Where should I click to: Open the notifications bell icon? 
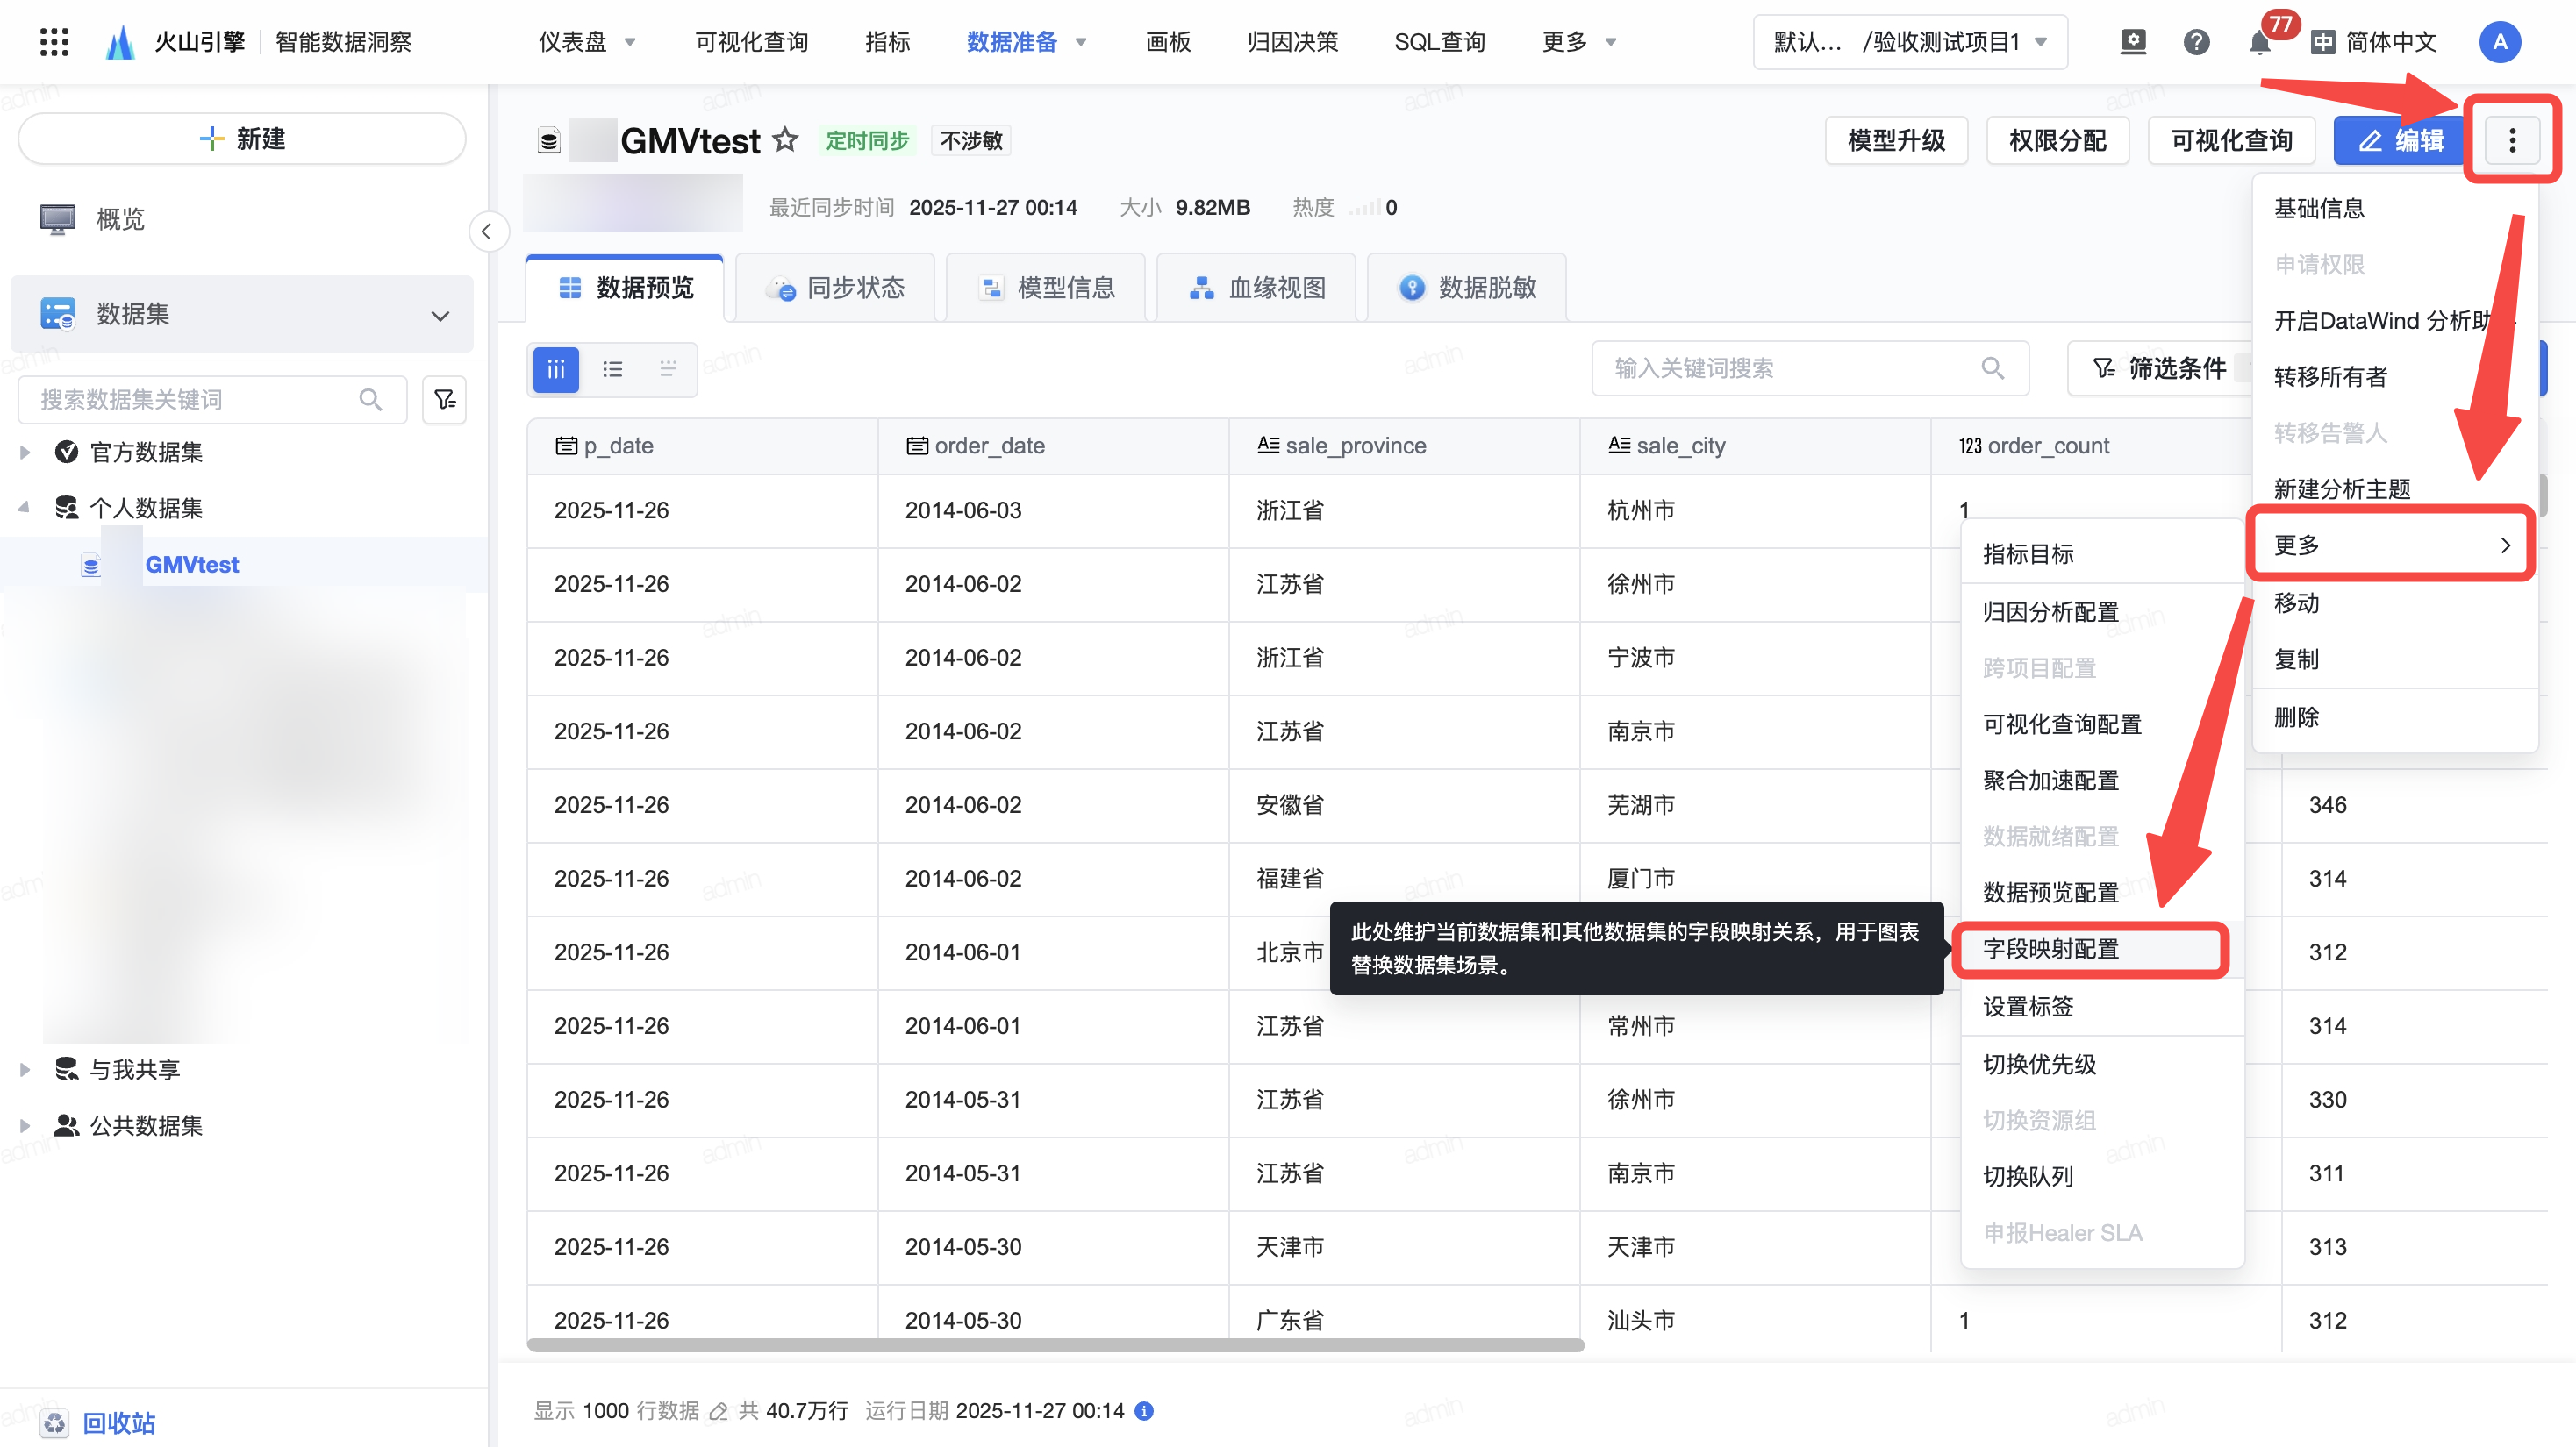2259,42
